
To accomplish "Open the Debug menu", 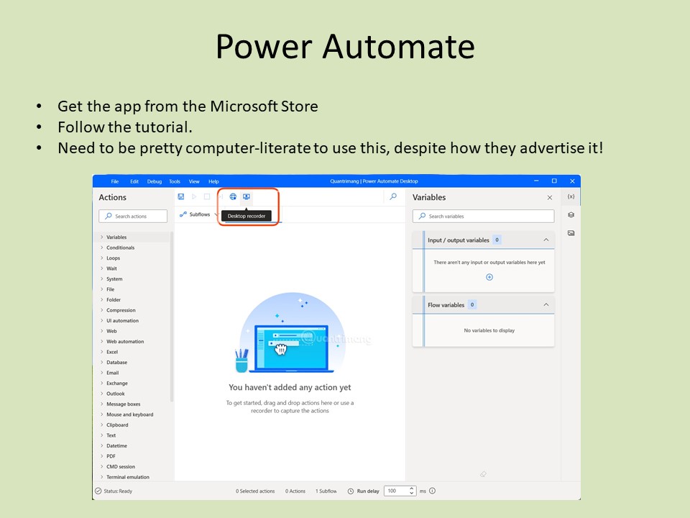I will pos(155,181).
